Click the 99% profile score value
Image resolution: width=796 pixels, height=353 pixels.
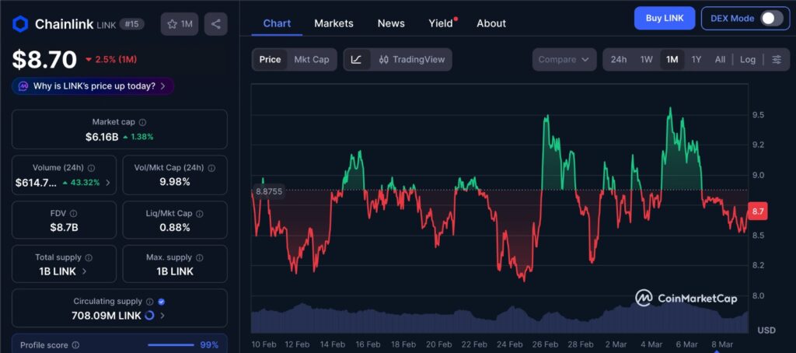point(209,345)
